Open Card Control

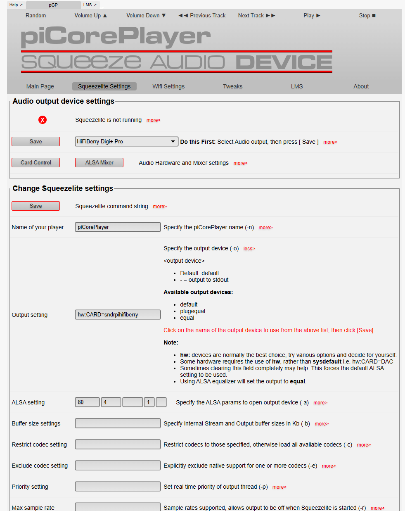coord(36,162)
